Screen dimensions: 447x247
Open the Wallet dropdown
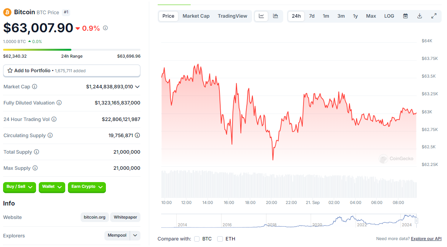coord(52,187)
